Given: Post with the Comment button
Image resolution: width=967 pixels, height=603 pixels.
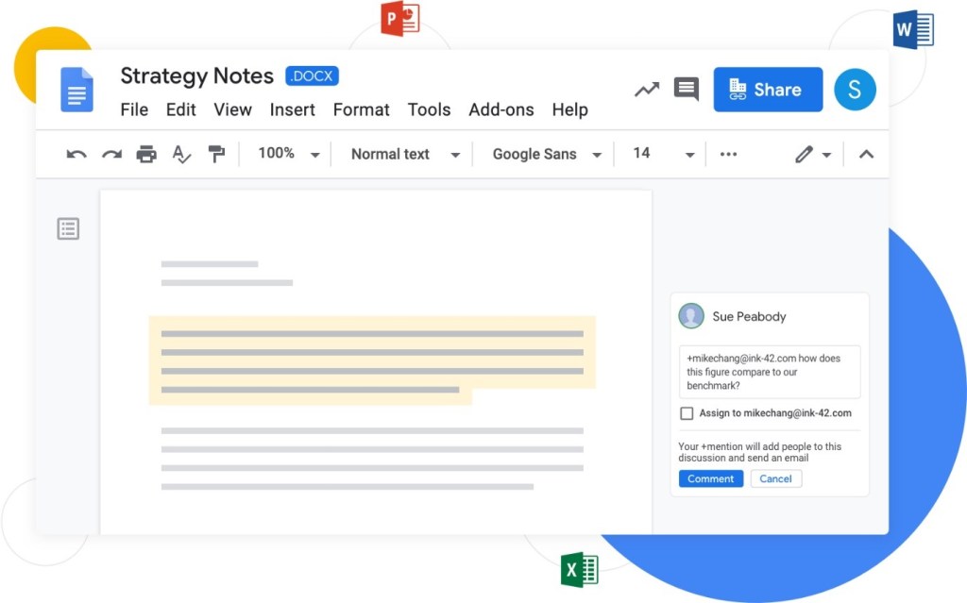Looking at the screenshot, I should click(x=711, y=478).
